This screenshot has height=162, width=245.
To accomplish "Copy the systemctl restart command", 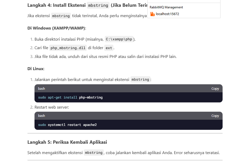I will (215, 116).
